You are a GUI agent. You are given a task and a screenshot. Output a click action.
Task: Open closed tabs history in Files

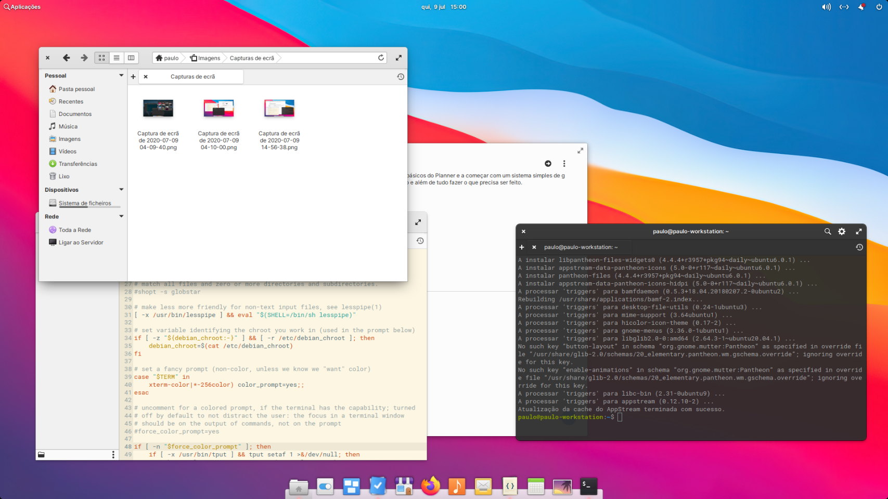400,76
